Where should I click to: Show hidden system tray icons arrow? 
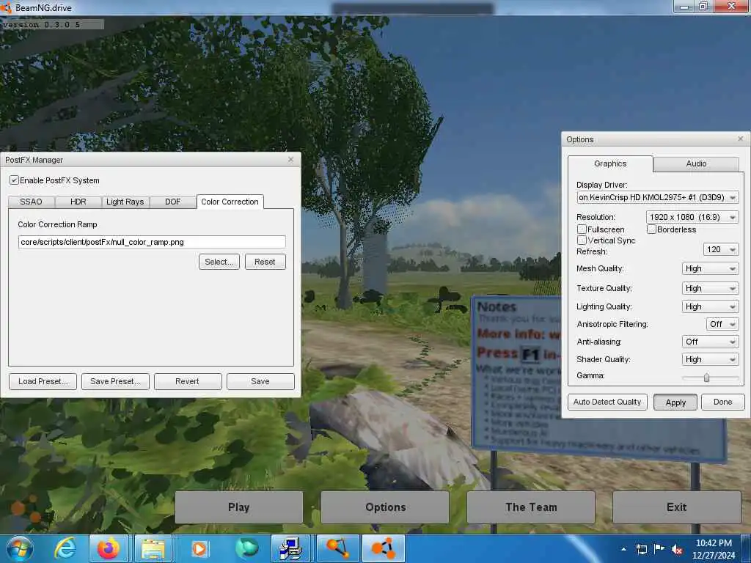click(x=623, y=549)
